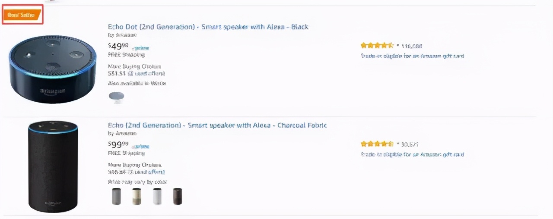
Task: Click the Echo star rating icons
Action: pos(377,144)
